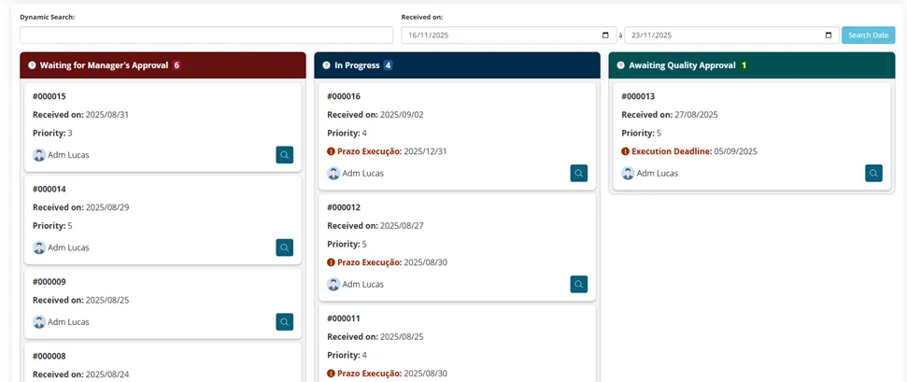Click Received on 27/08/2025 text
The width and height of the screenshot is (907, 382).
(669, 115)
